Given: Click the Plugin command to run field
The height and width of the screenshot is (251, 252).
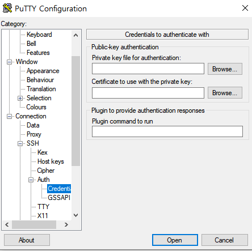Looking at the screenshot, I should pyautogui.click(x=167, y=131).
